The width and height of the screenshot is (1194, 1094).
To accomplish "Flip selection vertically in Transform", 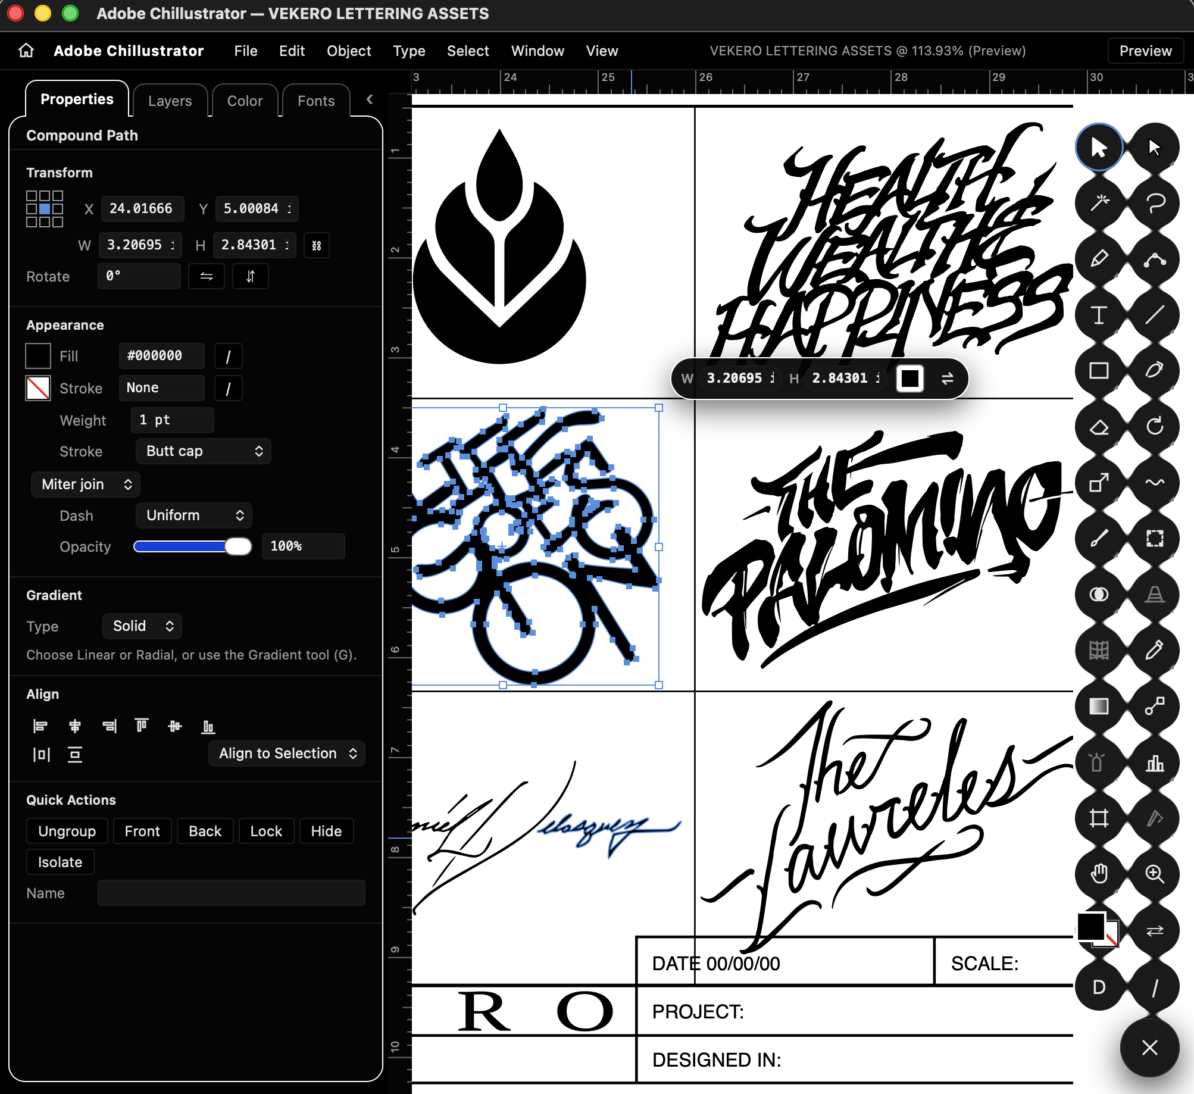I will (251, 277).
